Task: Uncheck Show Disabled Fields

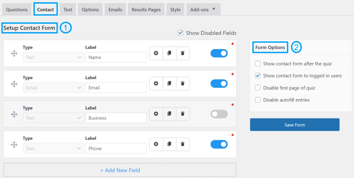Action: [x=181, y=33]
